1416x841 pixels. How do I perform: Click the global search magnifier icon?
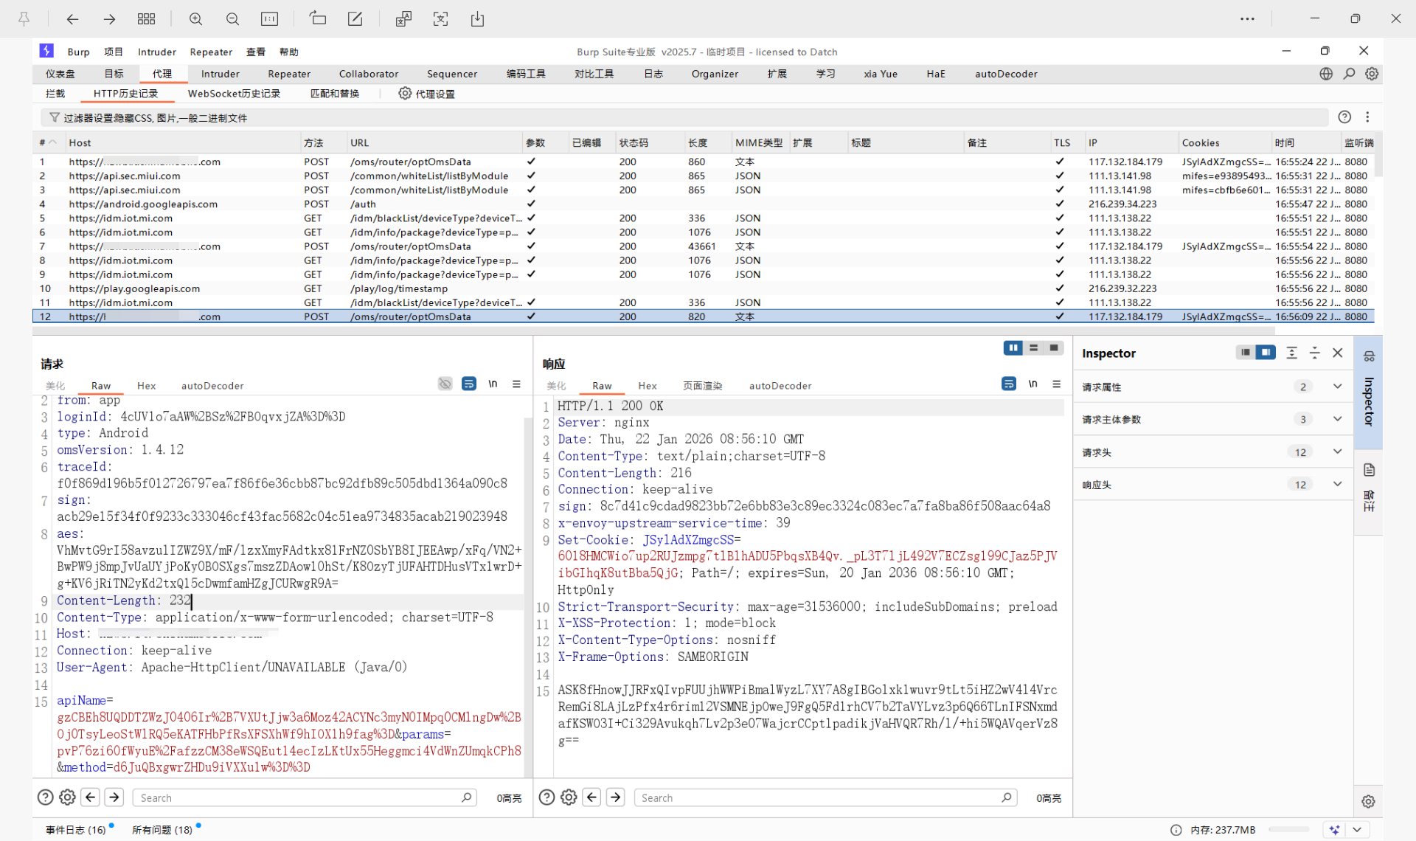[x=1349, y=74]
